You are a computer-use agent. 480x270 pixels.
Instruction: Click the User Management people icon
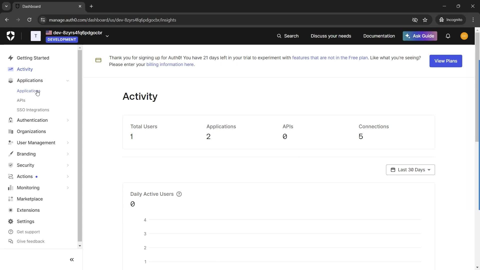10,143
